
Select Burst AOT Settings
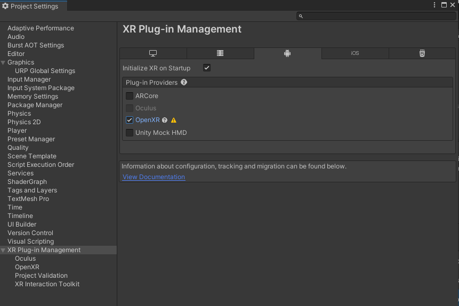[x=36, y=45]
